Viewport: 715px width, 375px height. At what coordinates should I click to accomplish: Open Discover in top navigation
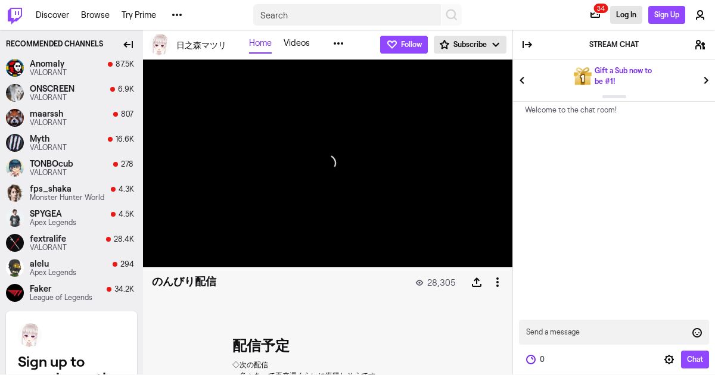[52, 15]
